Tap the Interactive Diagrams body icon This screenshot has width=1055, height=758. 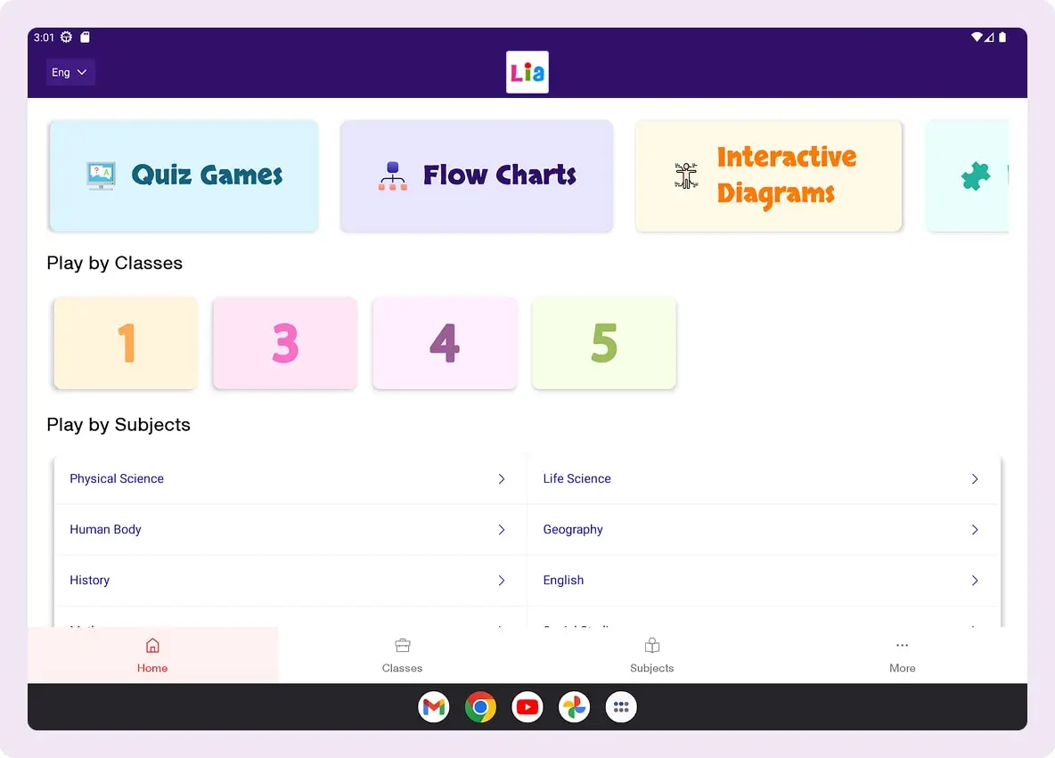pyautogui.click(x=685, y=175)
